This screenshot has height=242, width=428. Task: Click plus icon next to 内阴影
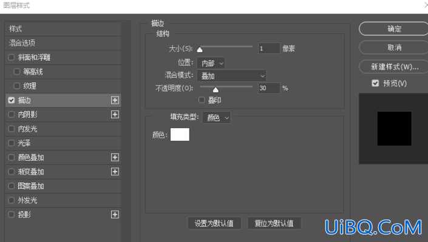(115, 114)
